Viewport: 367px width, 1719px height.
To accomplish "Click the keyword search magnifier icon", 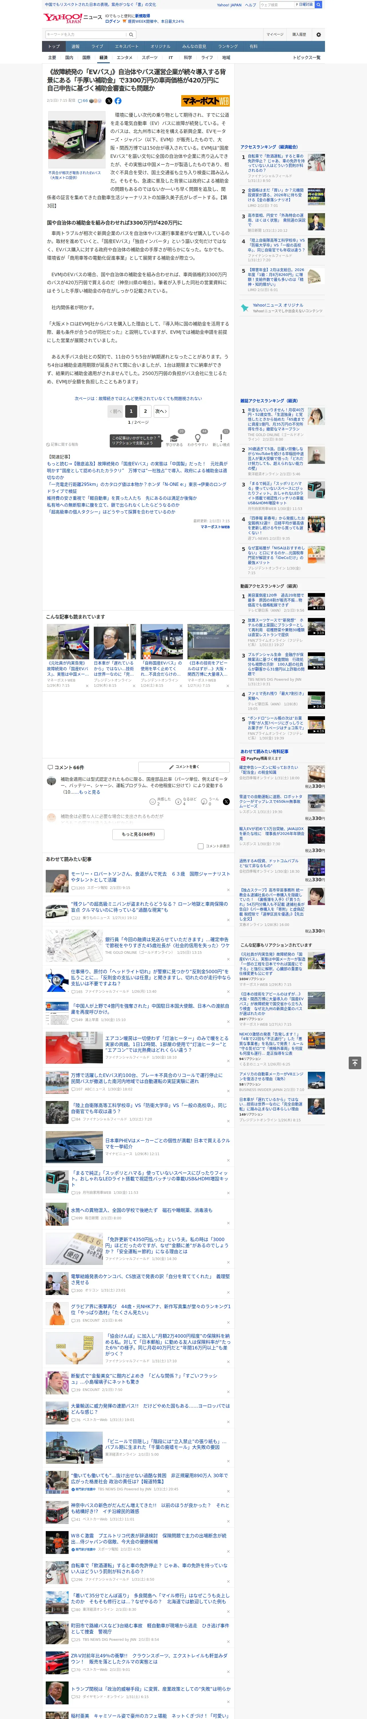I will click(x=131, y=35).
